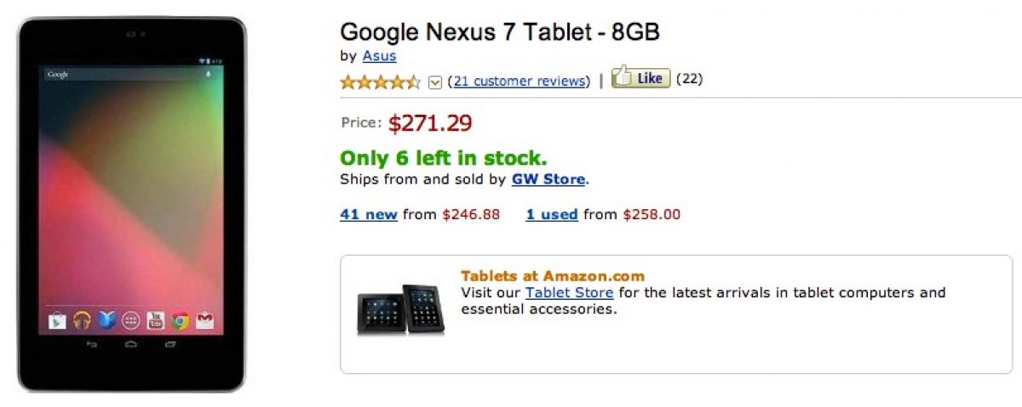Click the Play Store icon on tablet

[57, 320]
